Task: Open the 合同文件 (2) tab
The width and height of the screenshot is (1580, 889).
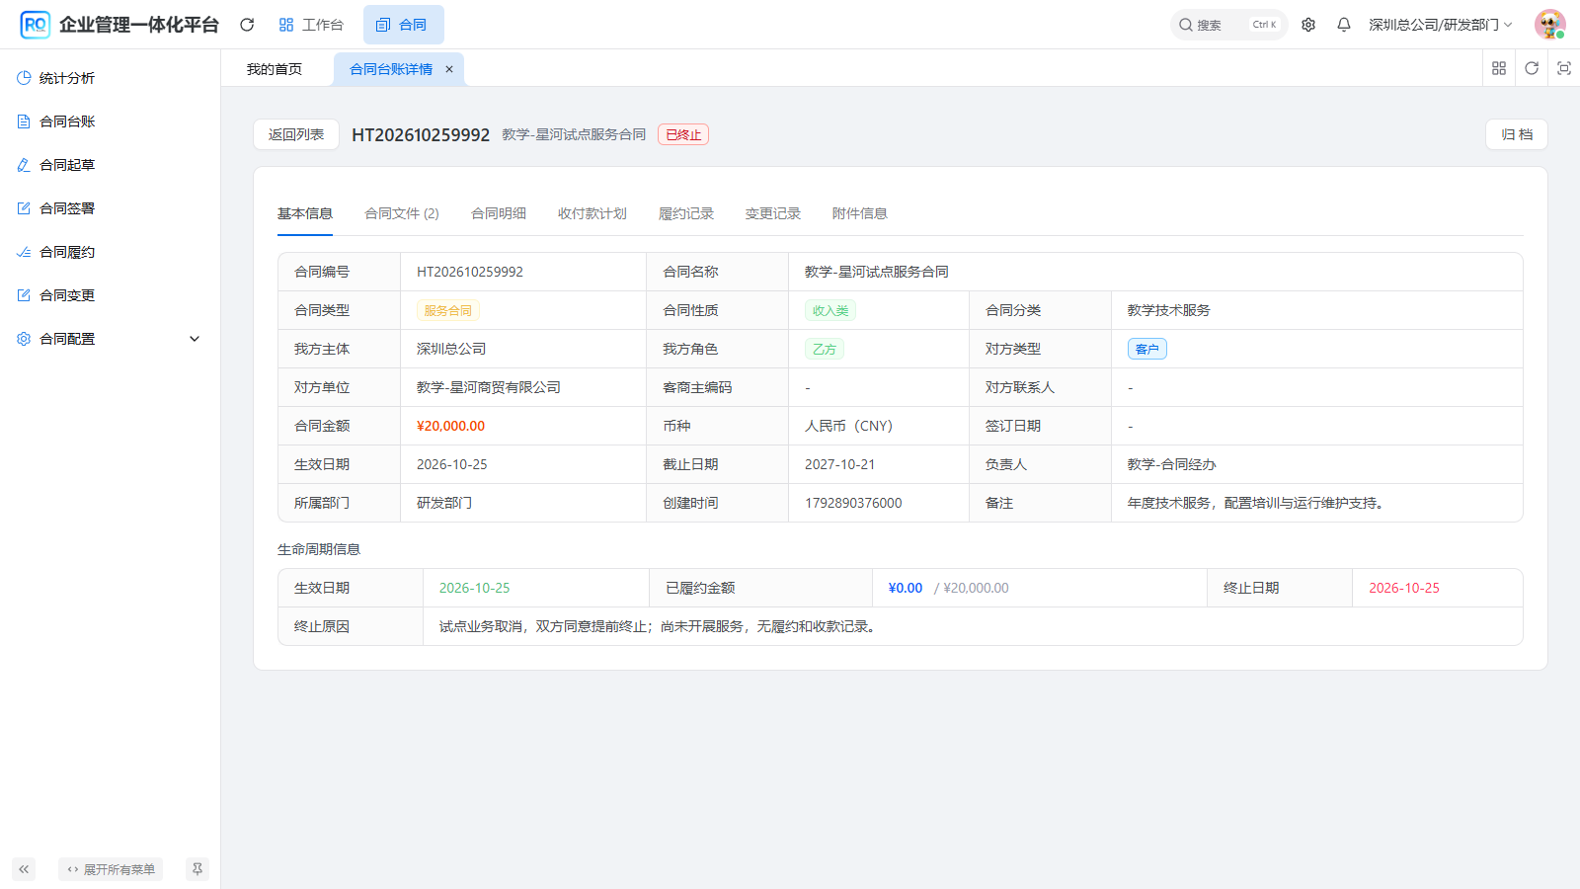Action: [x=402, y=213]
